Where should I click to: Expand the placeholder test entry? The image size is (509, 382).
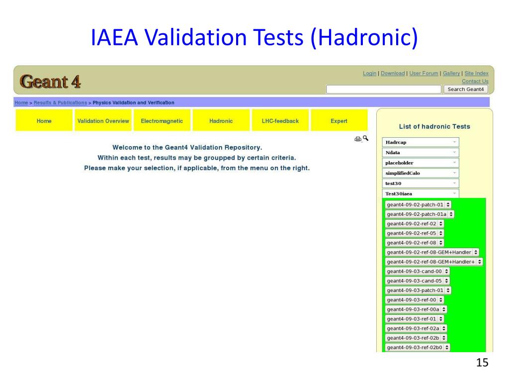tap(421, 163)
